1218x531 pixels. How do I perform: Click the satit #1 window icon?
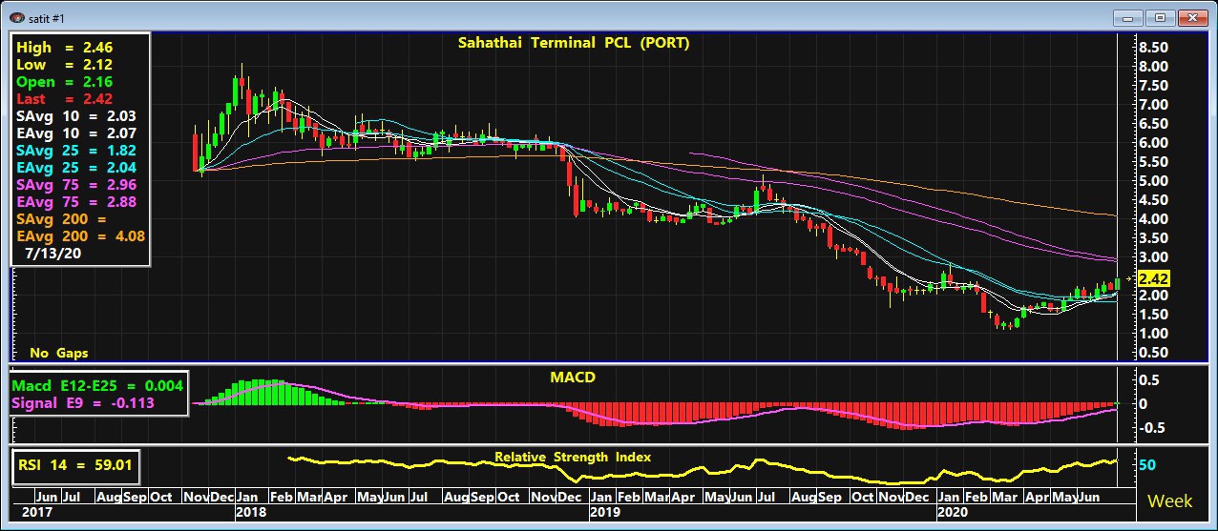pyautogui.click(x=17, y=17)
